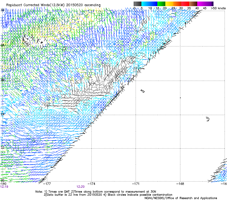Viewport: 227px width, 200px height.
Task: Click the blue 10-15 knots legend segment
Action: (153, 4)
